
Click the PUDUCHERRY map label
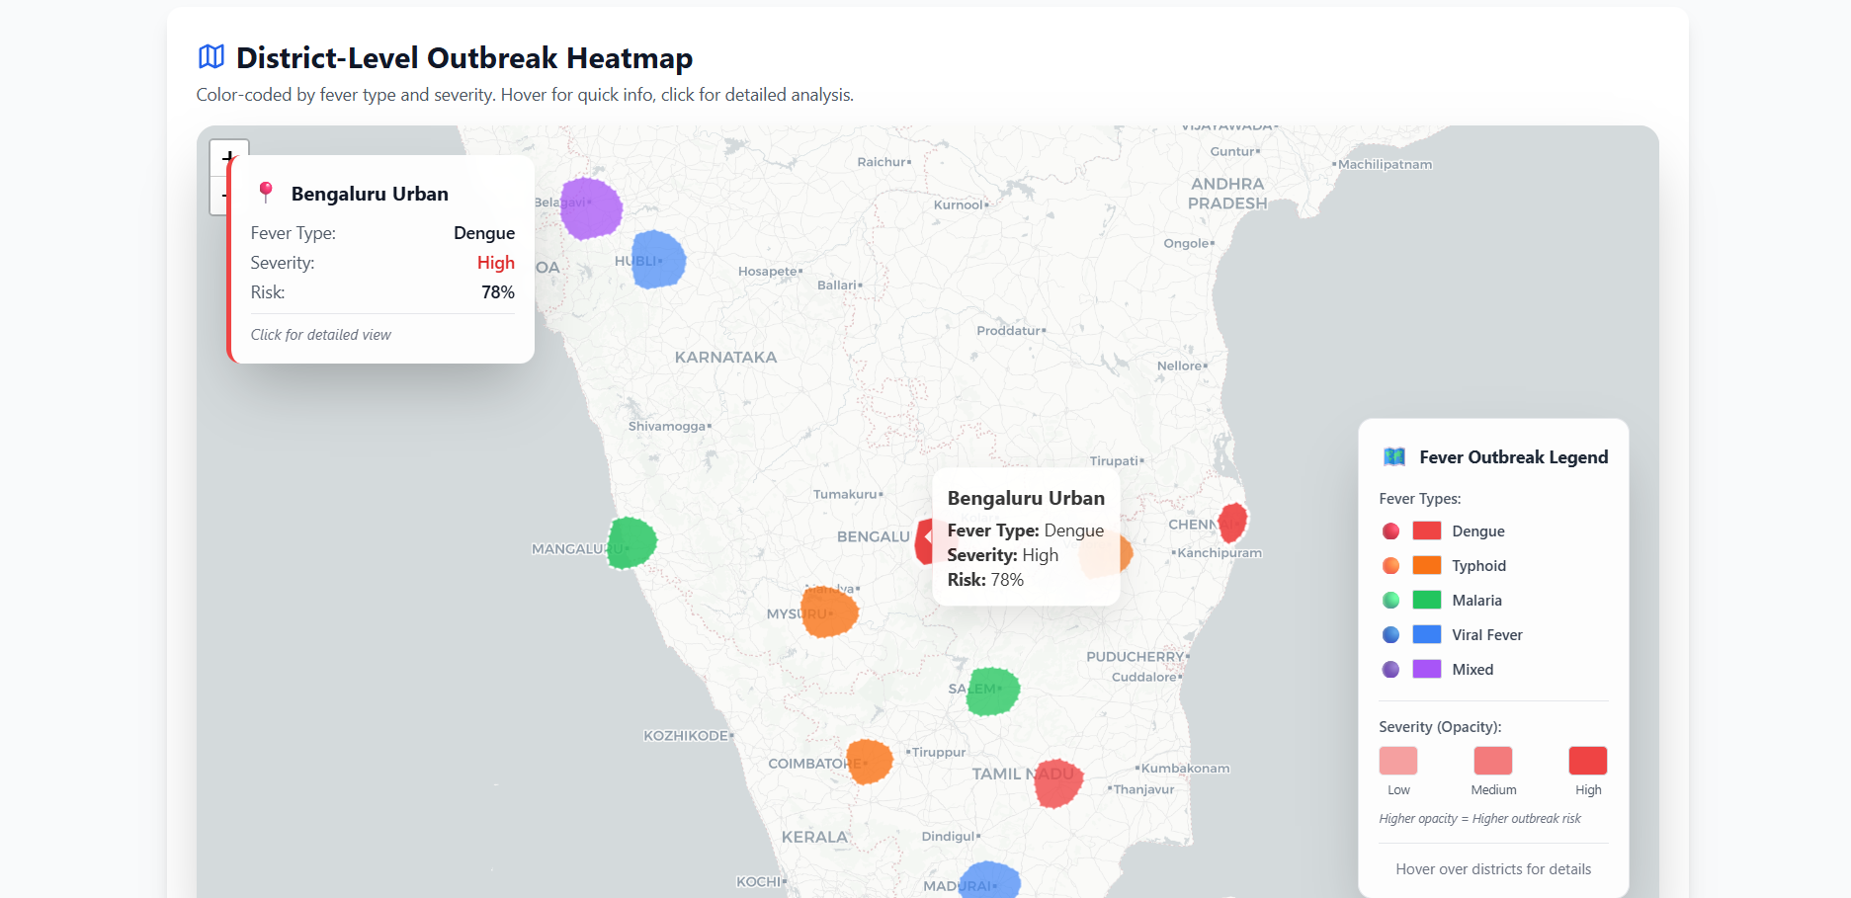click(x=1137, y=657)
